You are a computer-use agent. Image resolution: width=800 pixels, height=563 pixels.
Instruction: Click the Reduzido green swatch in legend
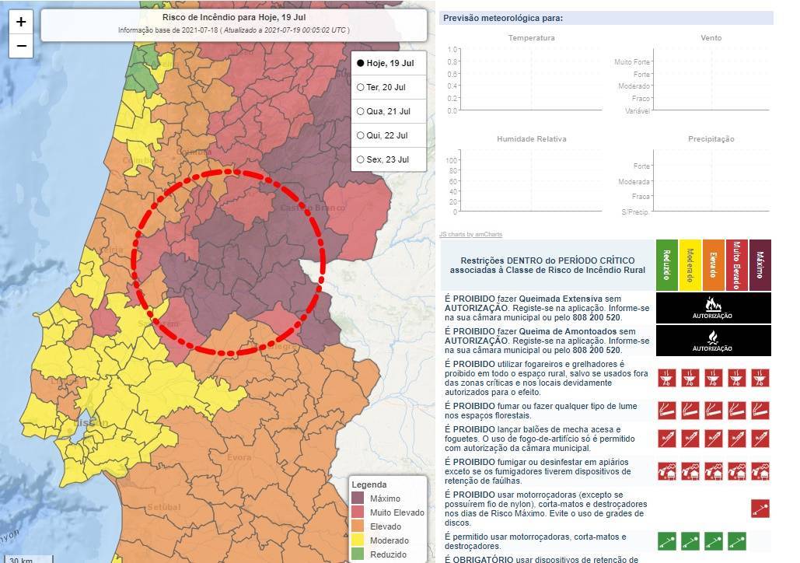[358, 555]
